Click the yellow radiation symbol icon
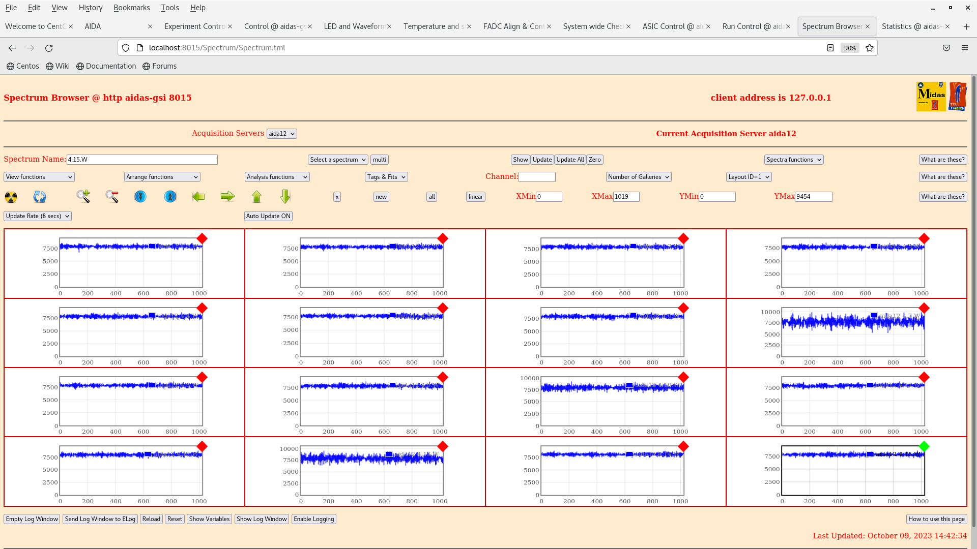Viewport: 977px width, 549px height. tap(11, 197)
